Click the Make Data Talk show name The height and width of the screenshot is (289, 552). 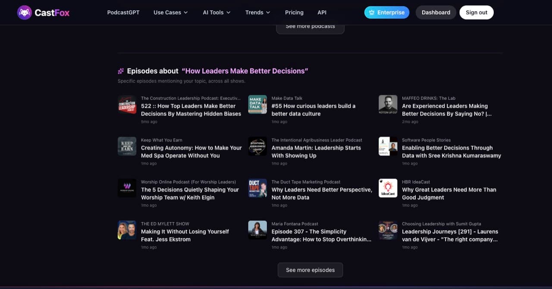point(287,98)
